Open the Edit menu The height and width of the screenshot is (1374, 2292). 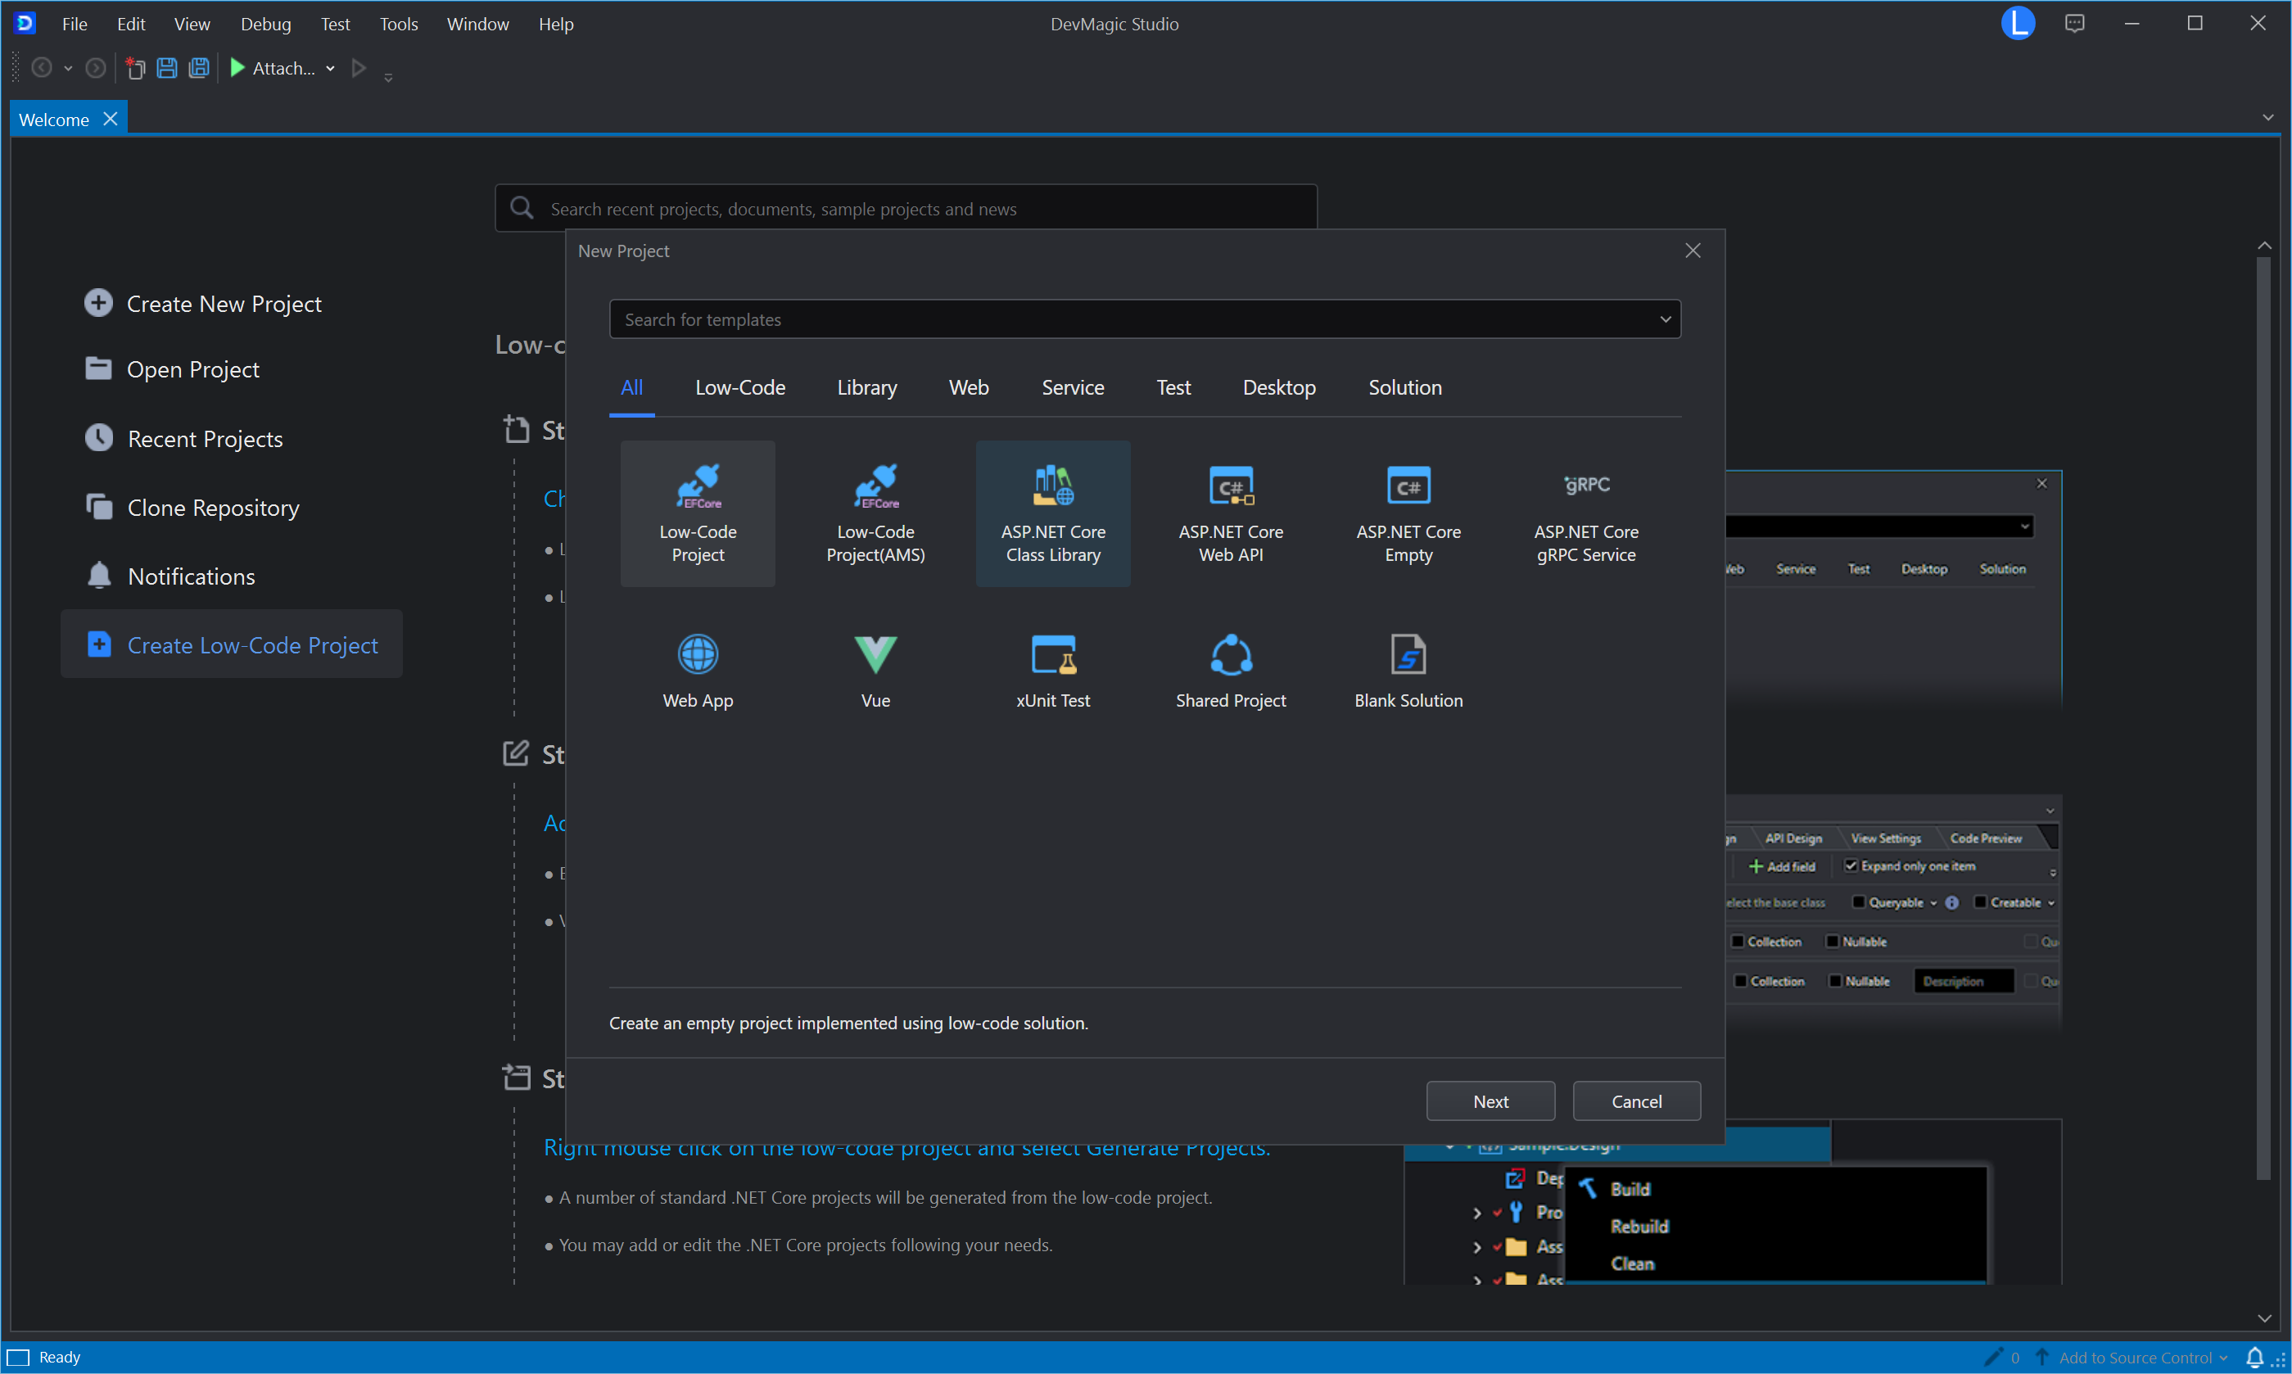130,24
